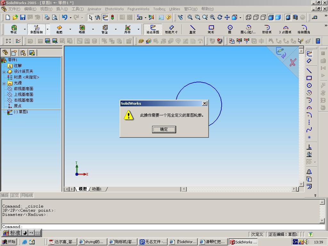Click the red X cancel sketch icon
The height and width of the screenshot is (246, 328).
pyautogui.click(x=293, y=62)
